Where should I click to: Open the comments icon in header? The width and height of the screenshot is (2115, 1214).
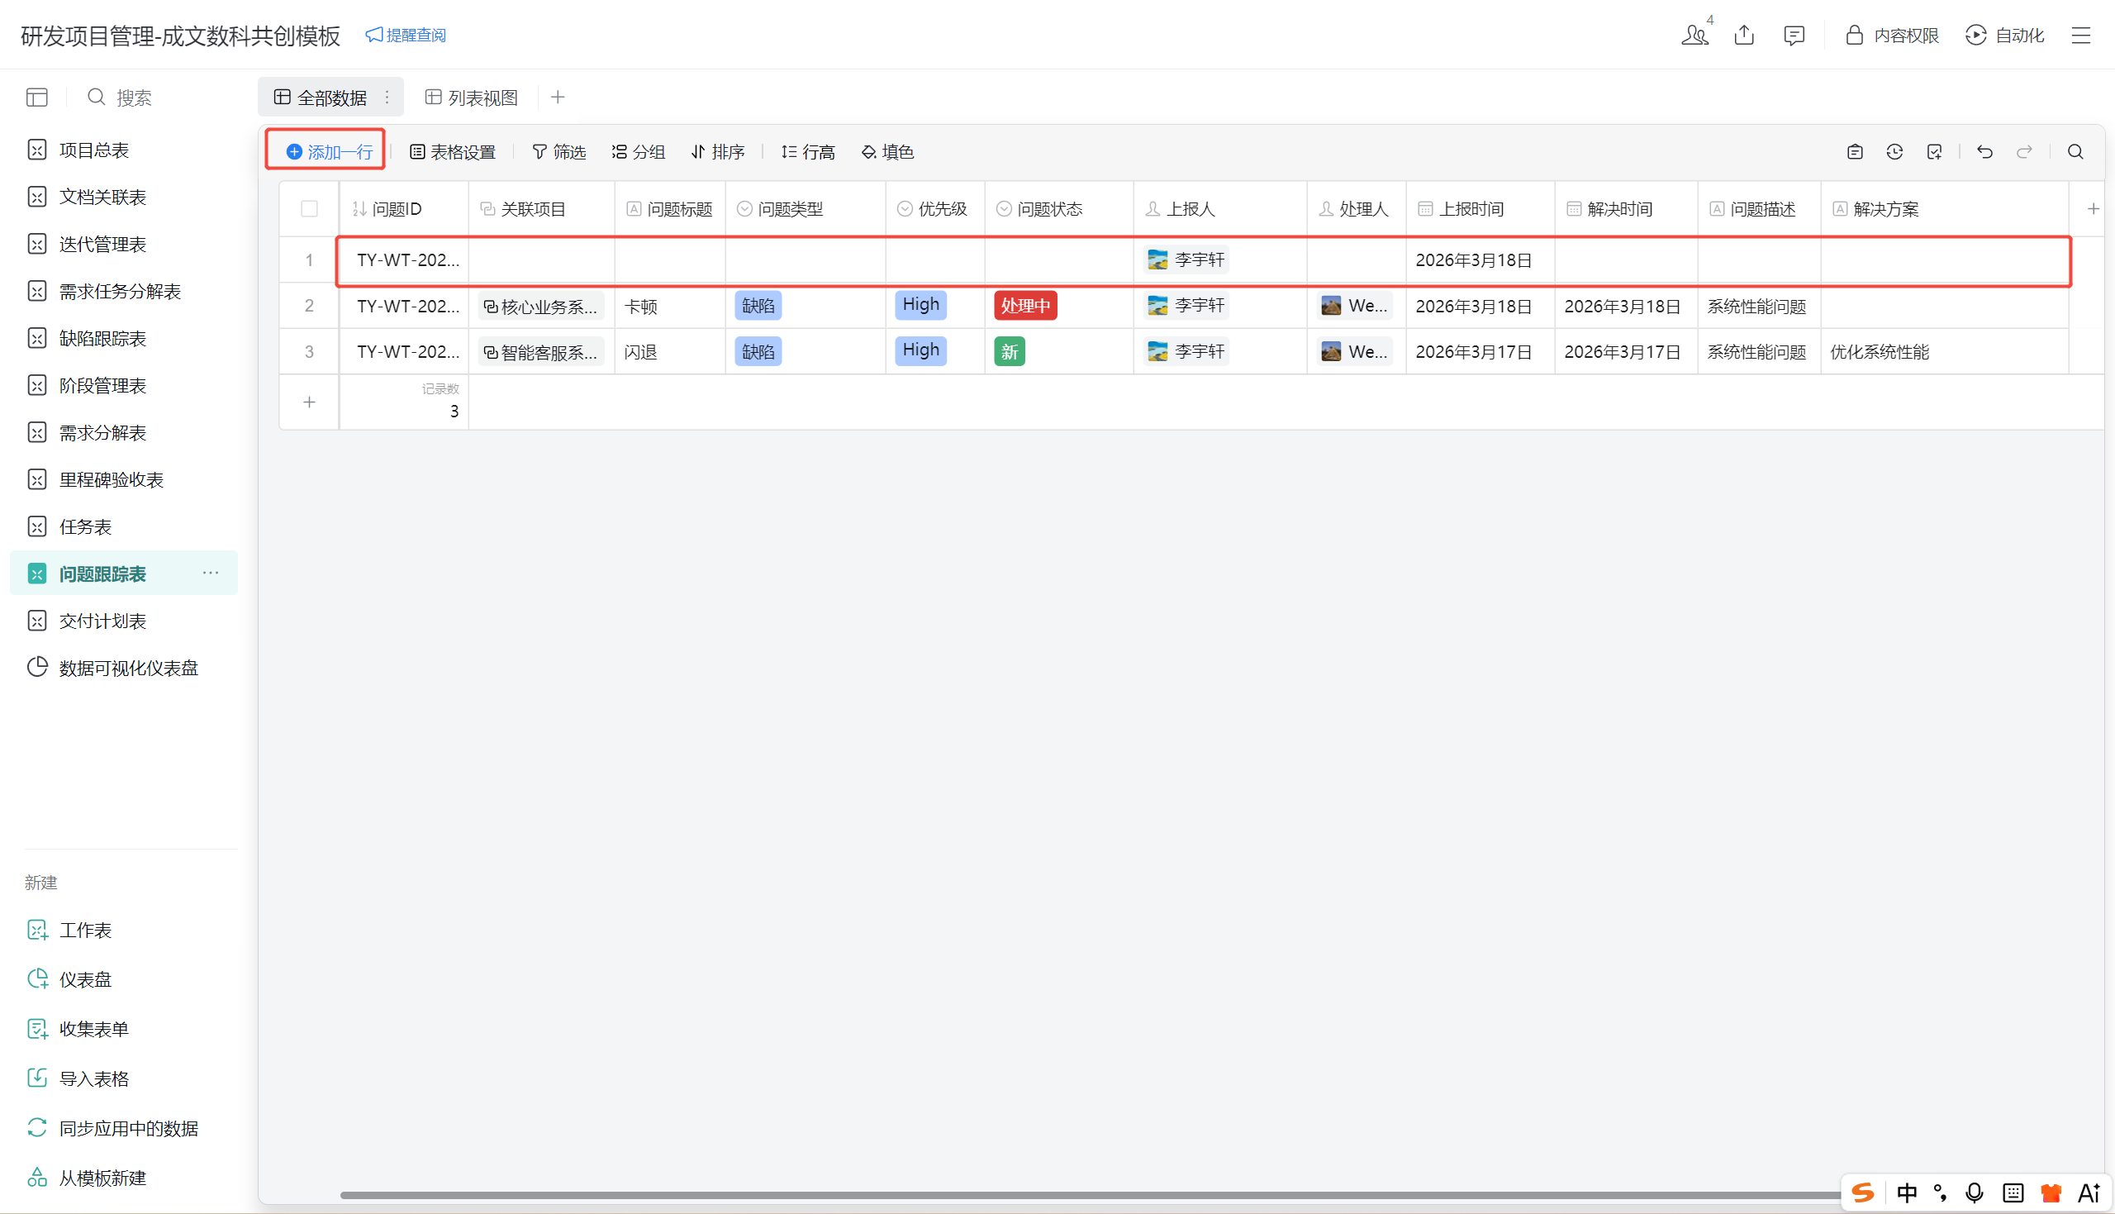coord(1794,35)
